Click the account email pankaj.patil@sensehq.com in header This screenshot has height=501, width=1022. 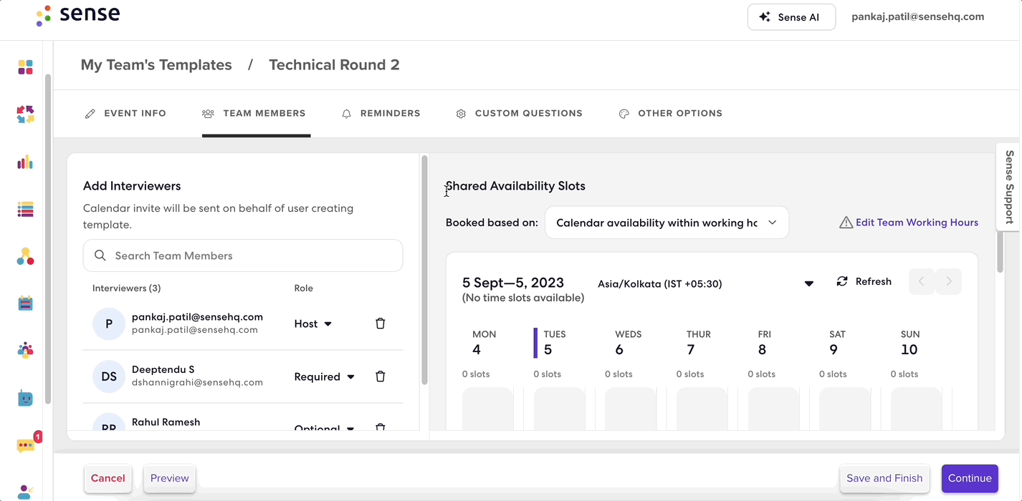coord(917,16)
